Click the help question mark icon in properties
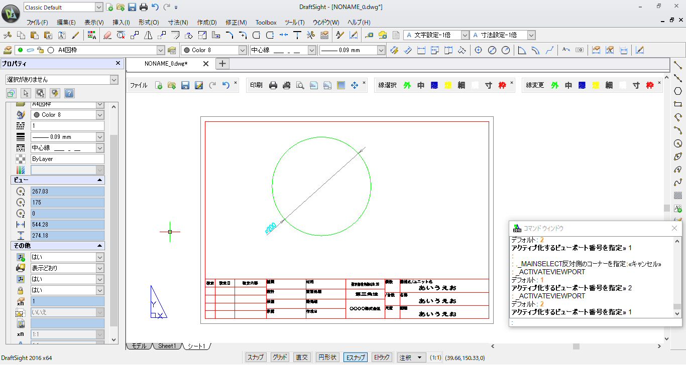Viewport: 686px width, 365px height. 69,93
